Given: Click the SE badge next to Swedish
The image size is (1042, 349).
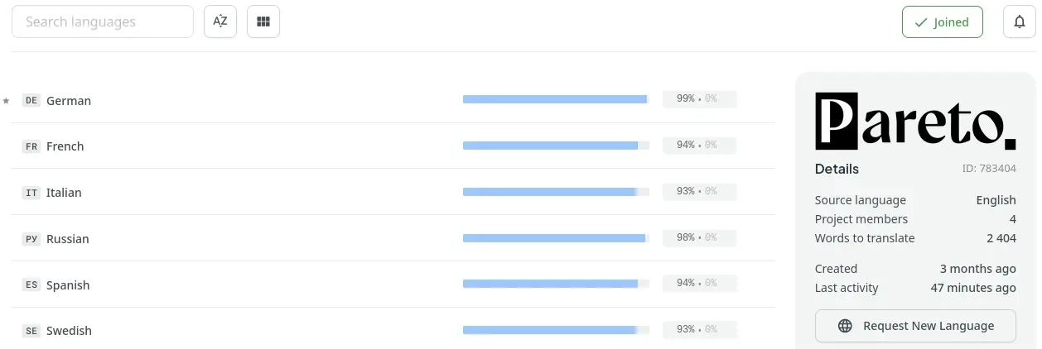Looking at the screenshot, I should pos(31,331).
